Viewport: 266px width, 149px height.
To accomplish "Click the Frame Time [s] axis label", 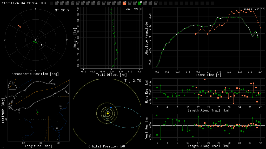I will click(208, 75).
